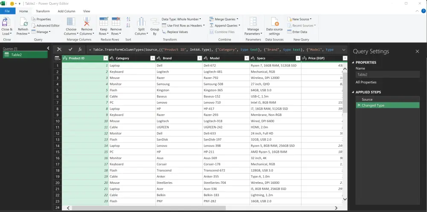Open the File tab
The image size is (427, 212).
click(x=7, y=11)
